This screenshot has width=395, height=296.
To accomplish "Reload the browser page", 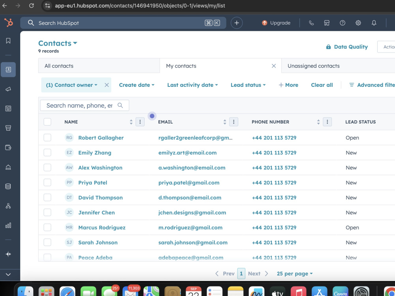I will [32, 6].
